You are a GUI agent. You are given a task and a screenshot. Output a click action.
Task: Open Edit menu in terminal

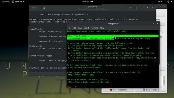click(x=74, y=28)
